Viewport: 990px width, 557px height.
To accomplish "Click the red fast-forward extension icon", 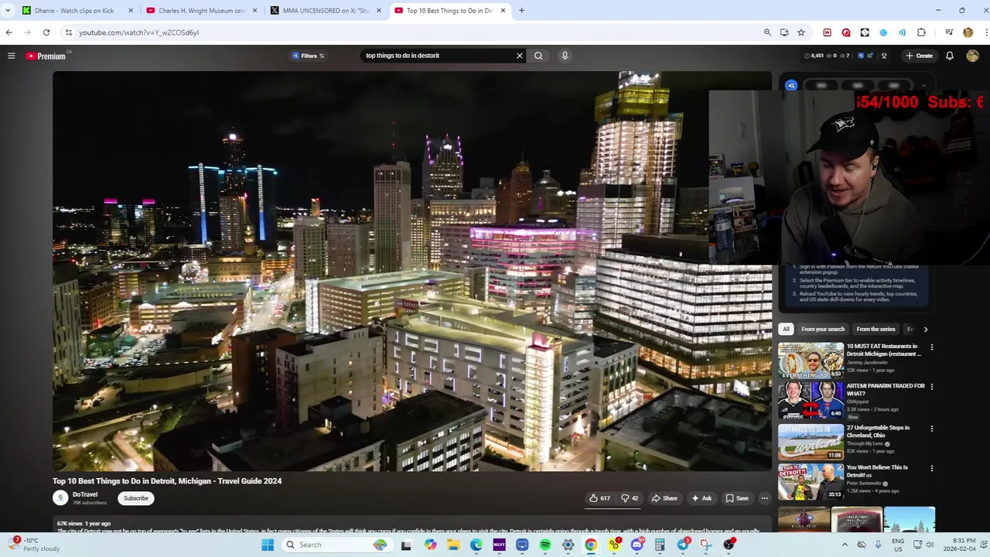I will pos(827,32).
